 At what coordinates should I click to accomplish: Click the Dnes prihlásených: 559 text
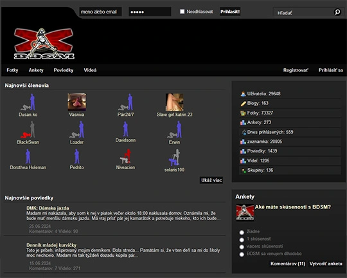270,132
